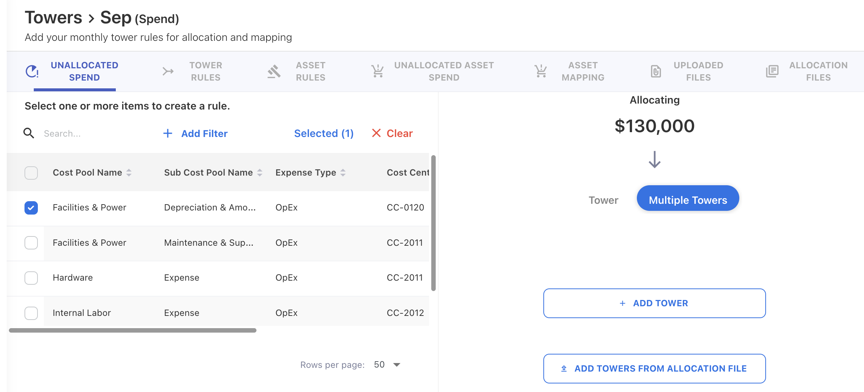
Task: Check the Hardware row checkbox
Action: [x=31, y=278]
